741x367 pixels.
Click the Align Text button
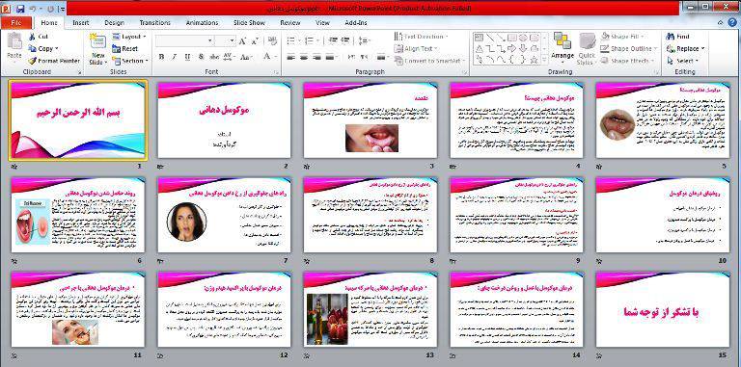click(416, 48)
